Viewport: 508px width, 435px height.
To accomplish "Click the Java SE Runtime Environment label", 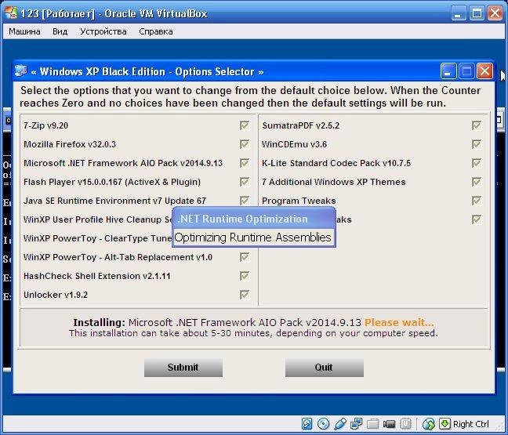I will [114, 201].
